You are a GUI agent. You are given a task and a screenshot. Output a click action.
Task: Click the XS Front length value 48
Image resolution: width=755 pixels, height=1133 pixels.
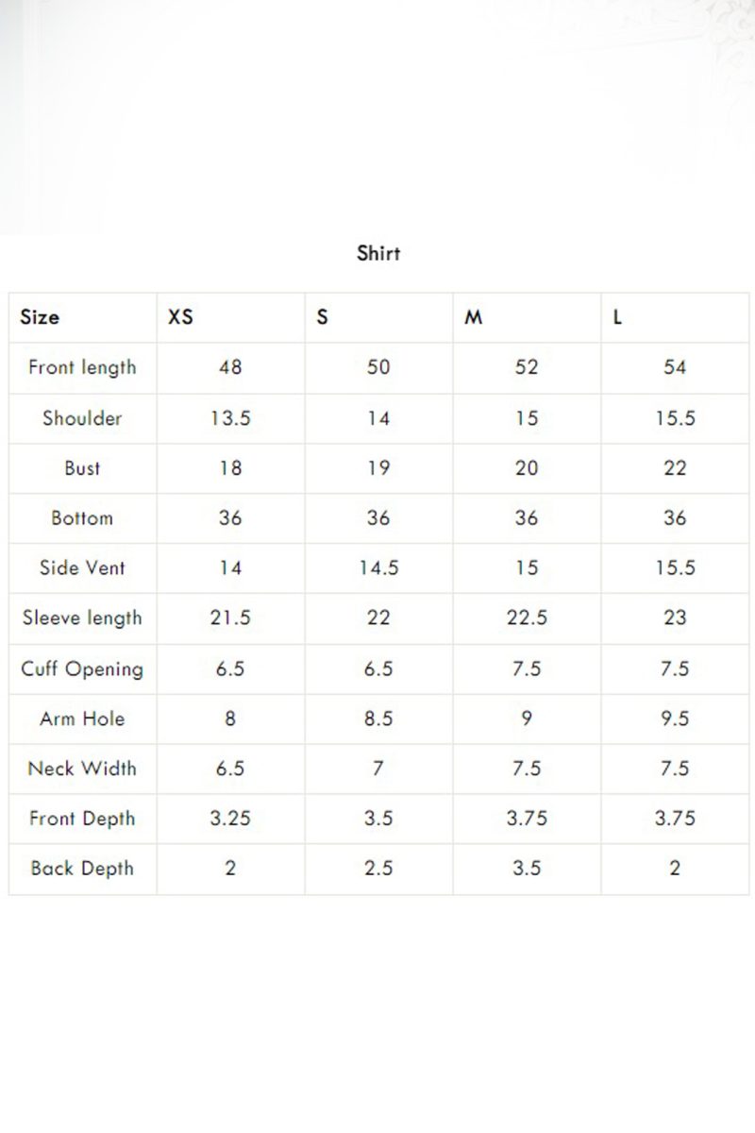230,367
